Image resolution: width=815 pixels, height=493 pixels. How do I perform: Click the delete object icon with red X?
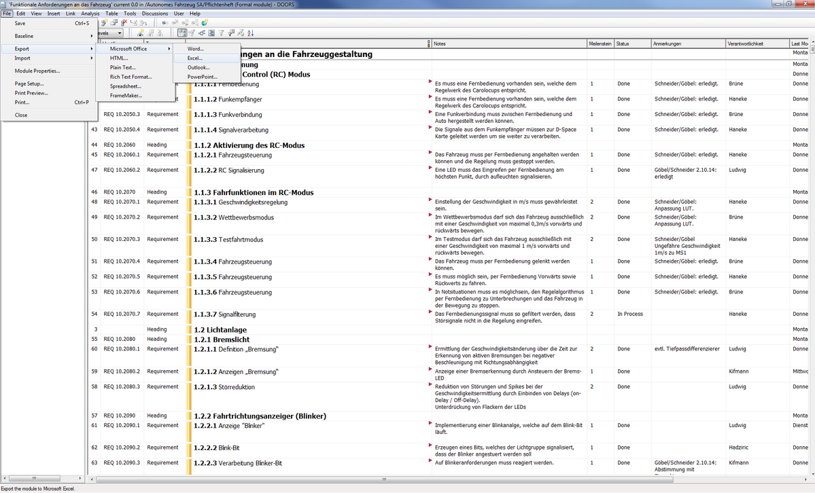124,22
